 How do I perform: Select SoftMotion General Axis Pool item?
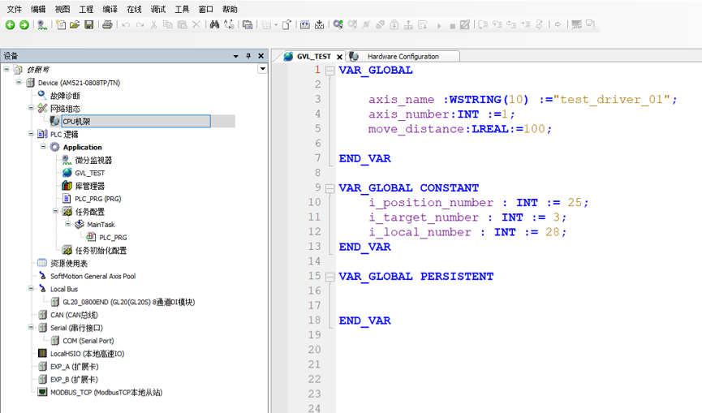(93, 276)
